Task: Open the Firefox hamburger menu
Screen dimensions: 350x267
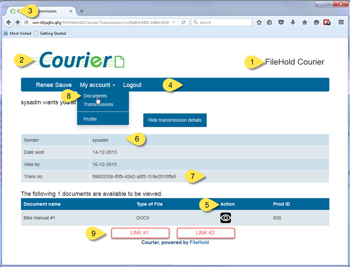Action: coord(341,22)
